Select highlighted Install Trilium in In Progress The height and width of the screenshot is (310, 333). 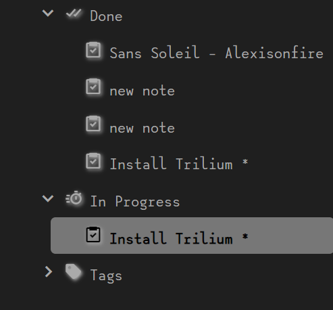(179, 238)
